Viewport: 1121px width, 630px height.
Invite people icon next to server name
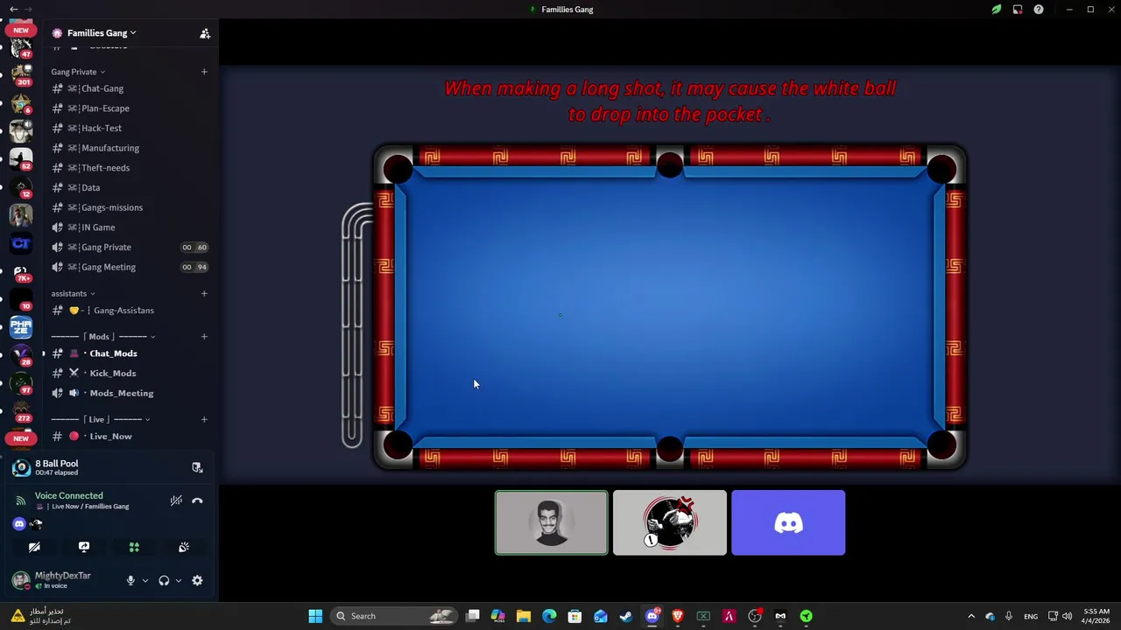(x=205, y=33)
